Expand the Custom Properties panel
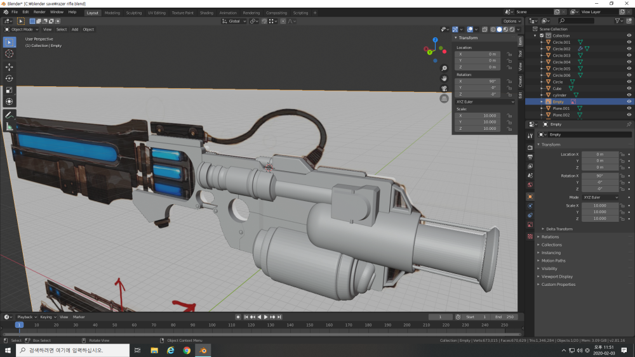635x357 pixels. (558, 284)
